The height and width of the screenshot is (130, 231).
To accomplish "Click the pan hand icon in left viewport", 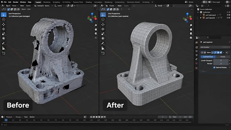I will 96,30.
